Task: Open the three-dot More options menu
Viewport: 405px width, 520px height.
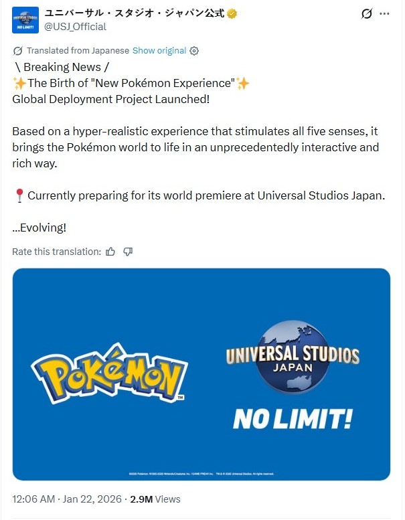Action: point(384,13)
